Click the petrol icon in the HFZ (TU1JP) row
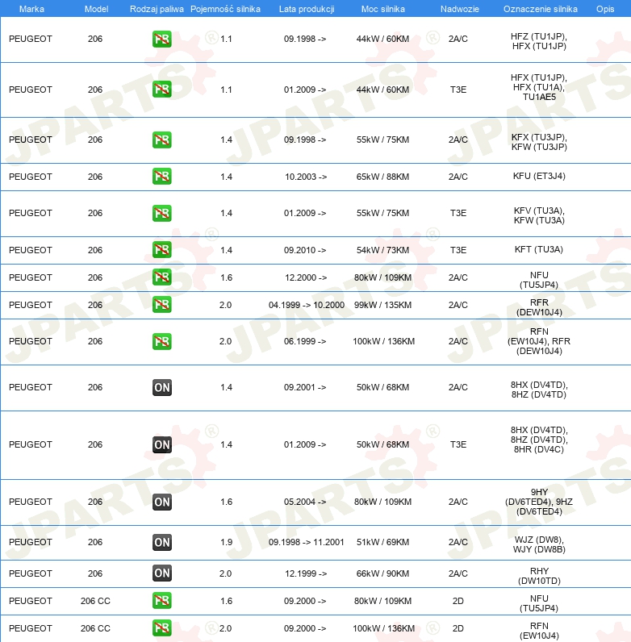 click(x=162, y=39)
